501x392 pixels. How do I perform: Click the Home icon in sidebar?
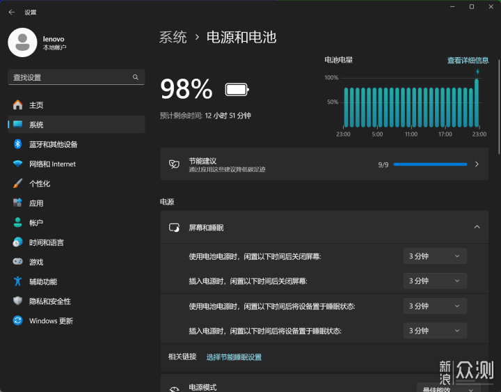pyautogui.click(x=17, y=105)
